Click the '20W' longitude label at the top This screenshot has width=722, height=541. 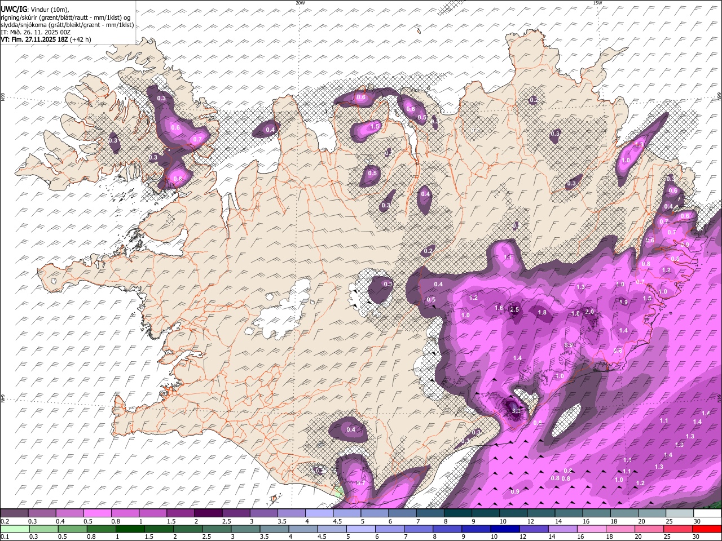click(300, 3)
